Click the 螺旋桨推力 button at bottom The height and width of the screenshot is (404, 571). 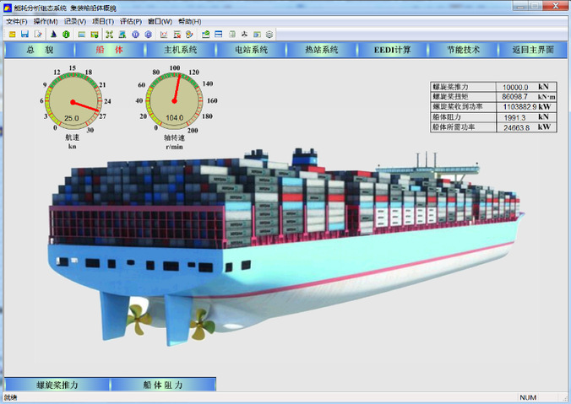57,385
